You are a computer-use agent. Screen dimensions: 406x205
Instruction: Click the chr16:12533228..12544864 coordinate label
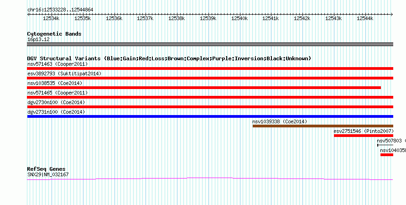click(x=60, y=10)
